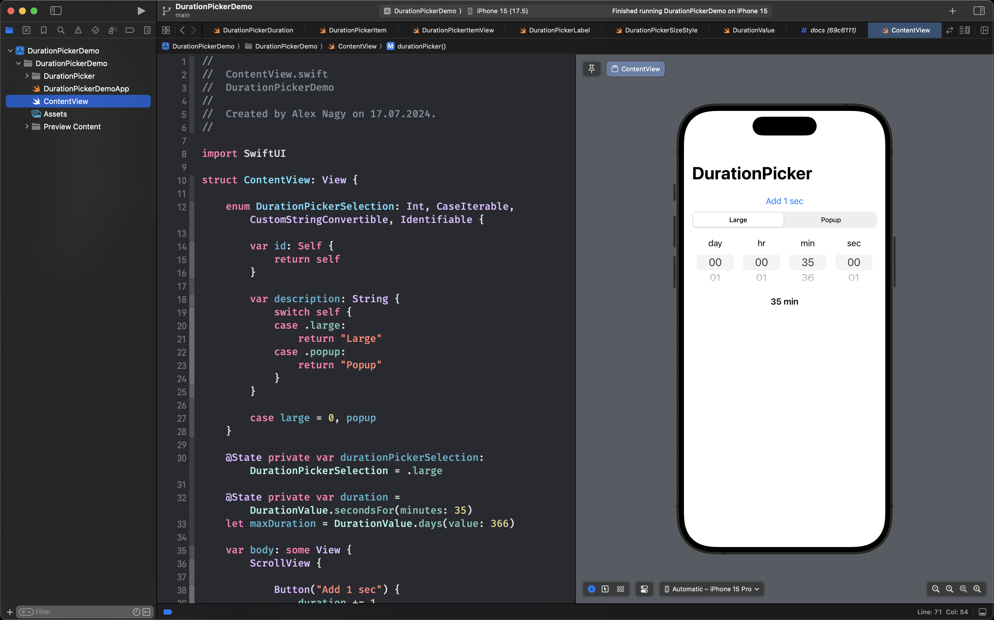Show preview variants grid icon

point(620,589)
